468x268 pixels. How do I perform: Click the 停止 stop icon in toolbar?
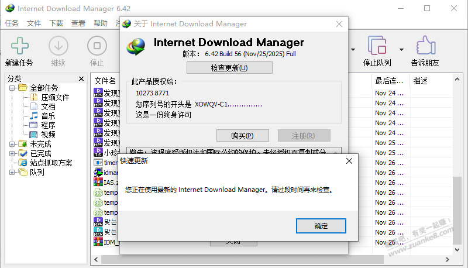[x=97, y=46]
